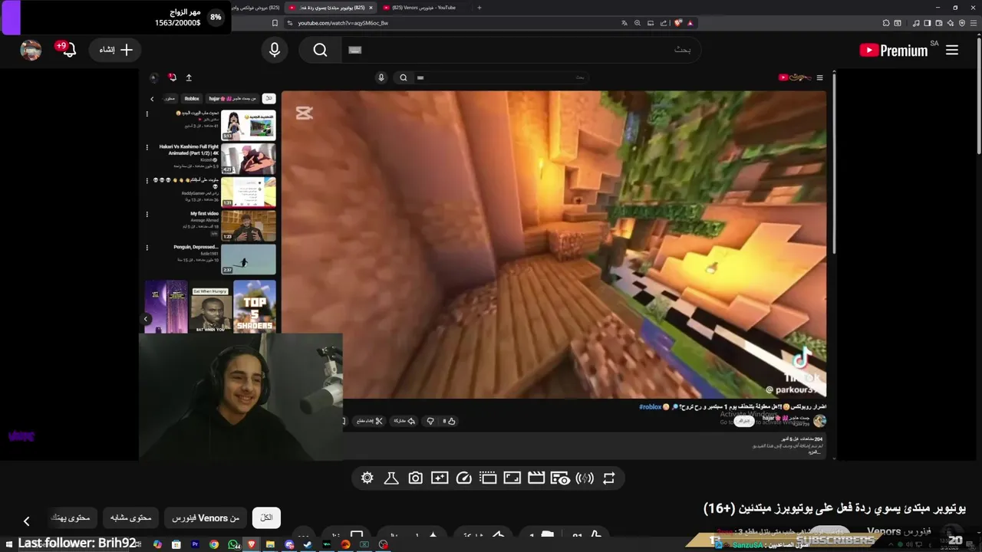982x552 pixels.
Task: Click the Create (إنشاء) button
Action: pos(116,50)
